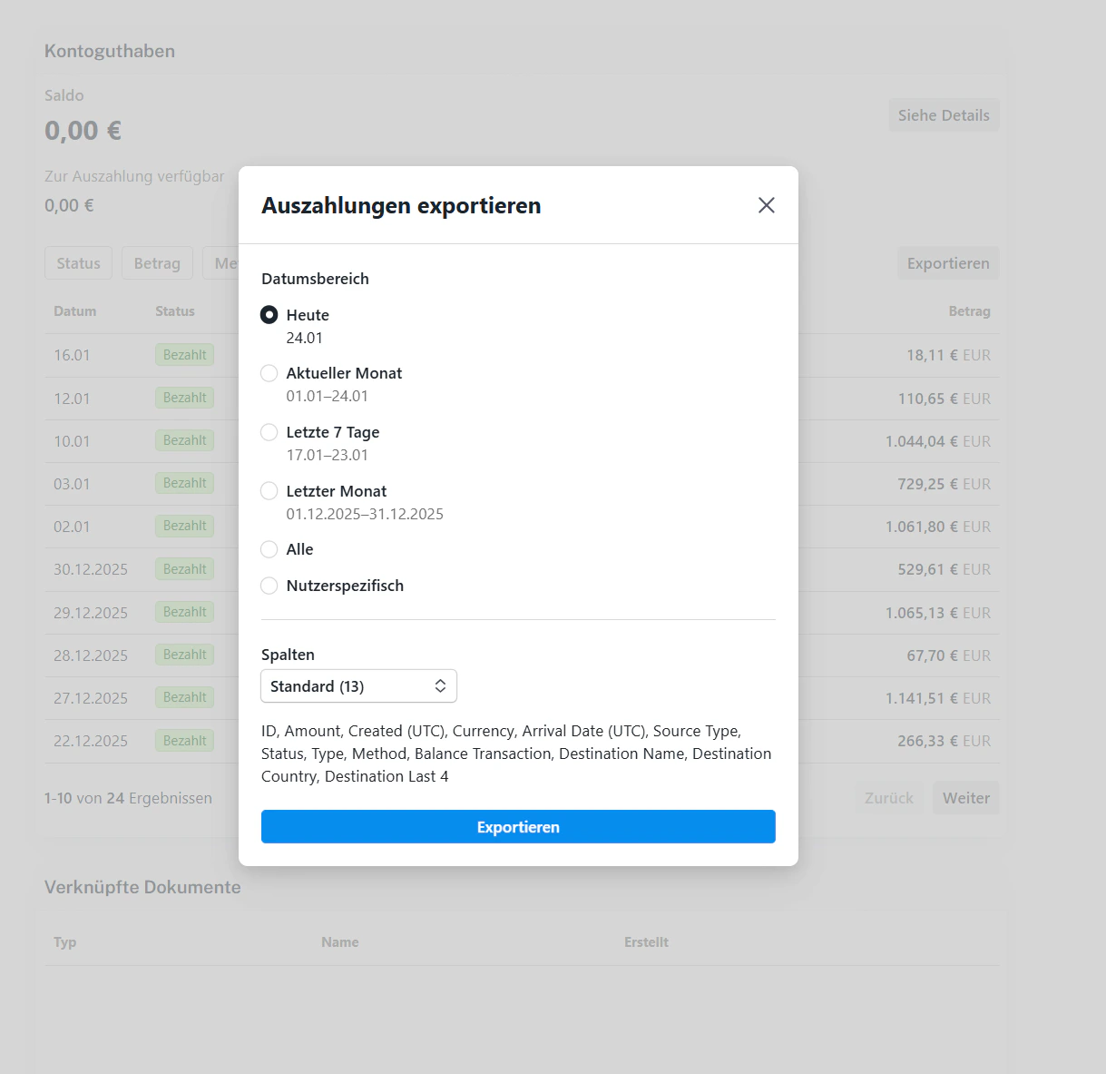Click the 28.12.2025 payout date

point(91,655)
